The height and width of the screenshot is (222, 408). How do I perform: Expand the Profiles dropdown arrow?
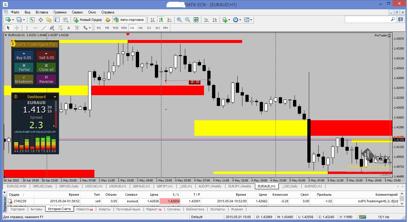pyautogui.click(x=24, y=20)
